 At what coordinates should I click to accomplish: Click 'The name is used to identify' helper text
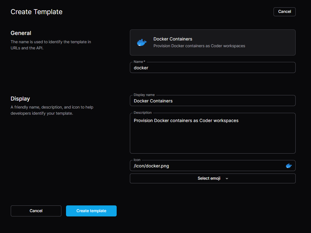click(x=51, y=45)
